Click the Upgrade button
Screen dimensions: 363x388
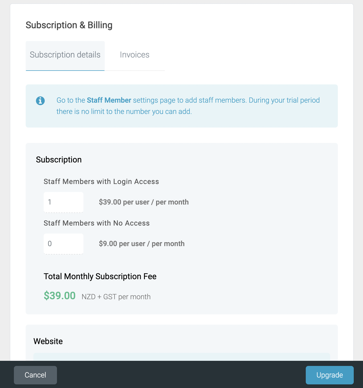click(x=330, y=375)
